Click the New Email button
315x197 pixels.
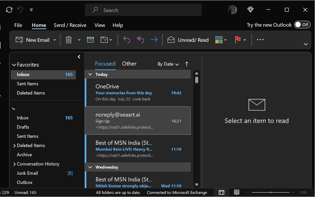point(33,40)
